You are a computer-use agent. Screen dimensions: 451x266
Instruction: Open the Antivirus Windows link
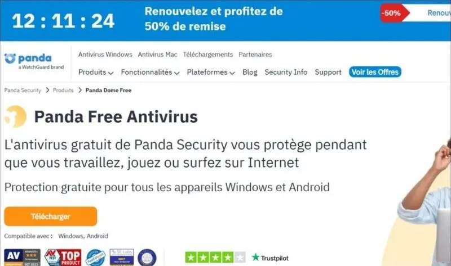pyautogui.click(x=105, y=55)
